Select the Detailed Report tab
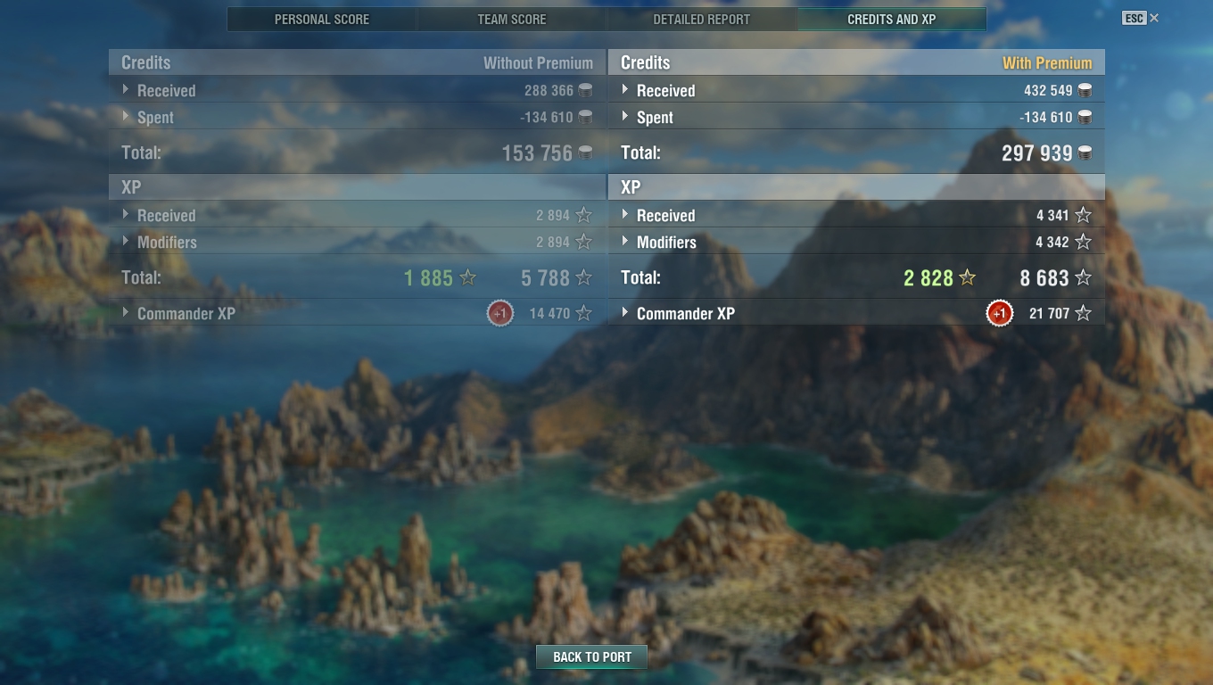This screenshot has width=1213, height=685. (x=702, y=19)
